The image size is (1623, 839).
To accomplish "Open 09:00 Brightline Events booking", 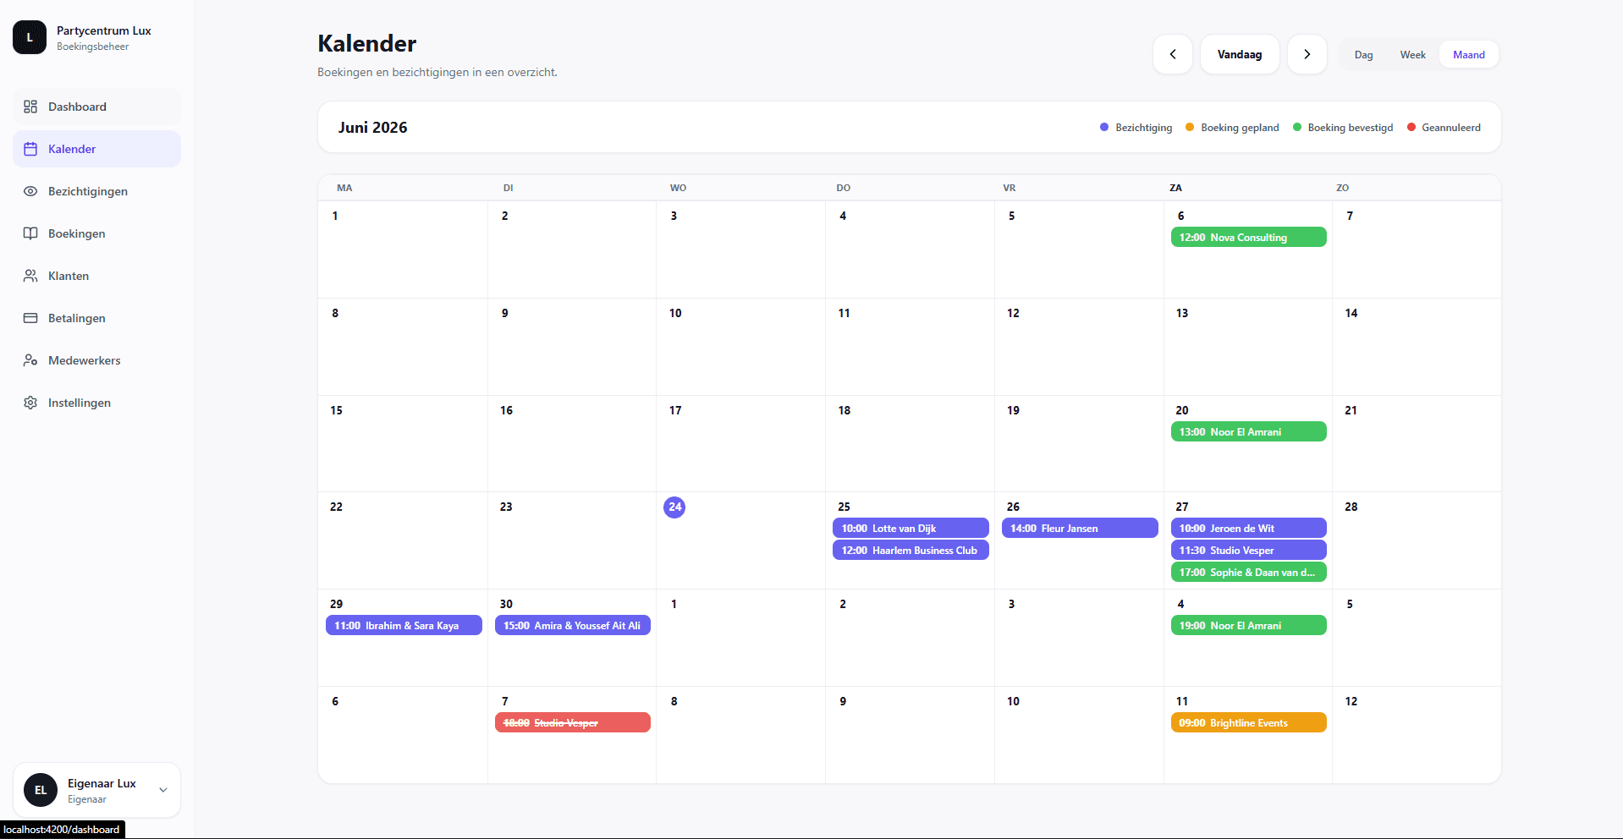I will [1248, 722].
